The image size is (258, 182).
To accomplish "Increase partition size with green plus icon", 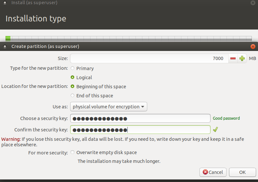I will 242,58.
